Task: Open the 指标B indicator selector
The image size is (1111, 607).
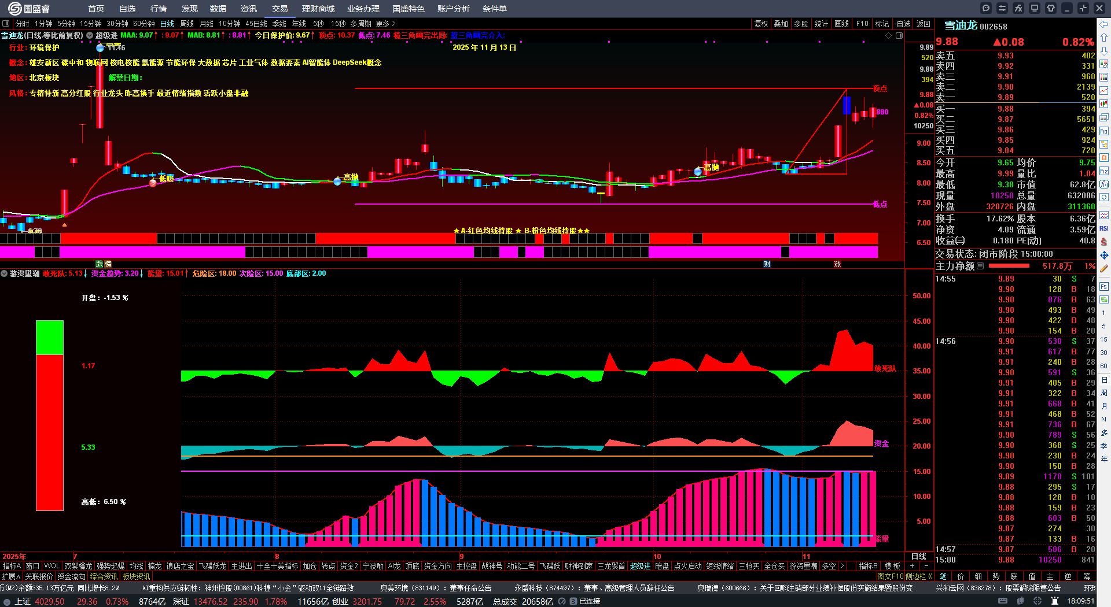Action: [869, 566]
